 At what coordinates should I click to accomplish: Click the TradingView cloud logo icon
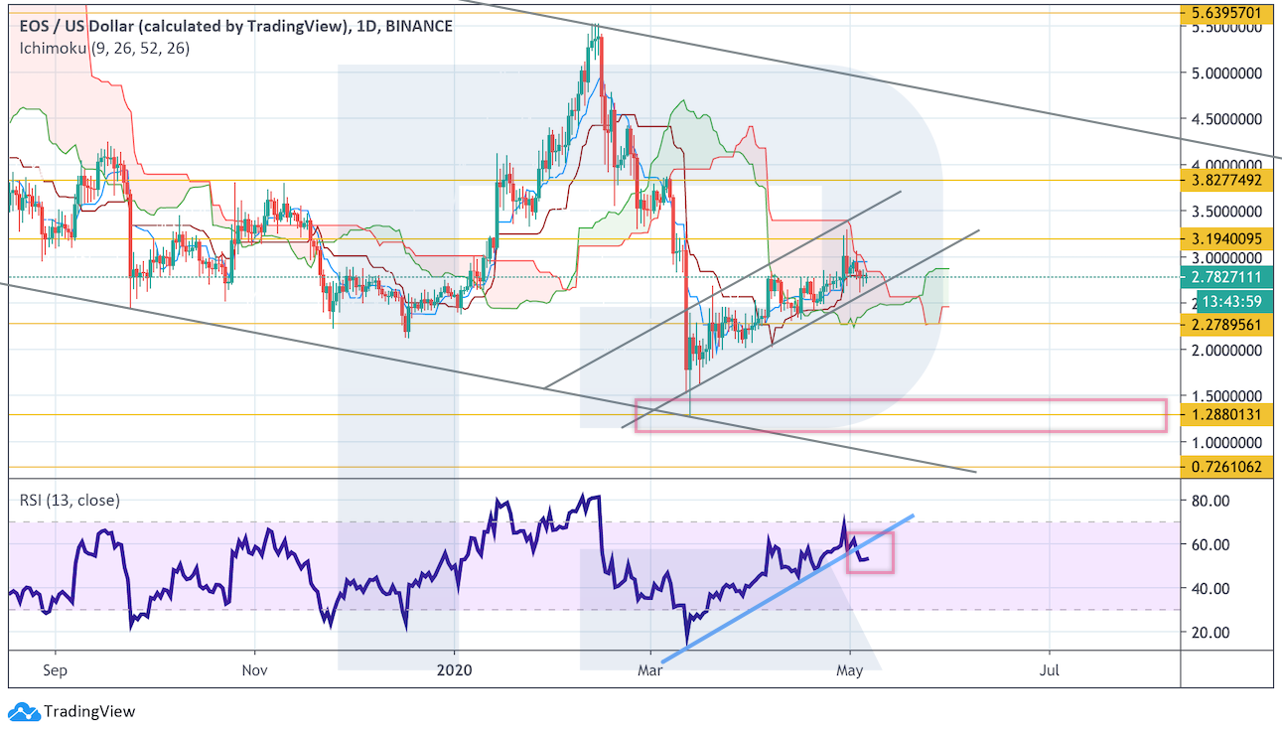coord(22,711)
